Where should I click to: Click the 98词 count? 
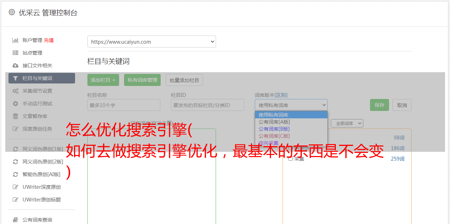(399, 138)
